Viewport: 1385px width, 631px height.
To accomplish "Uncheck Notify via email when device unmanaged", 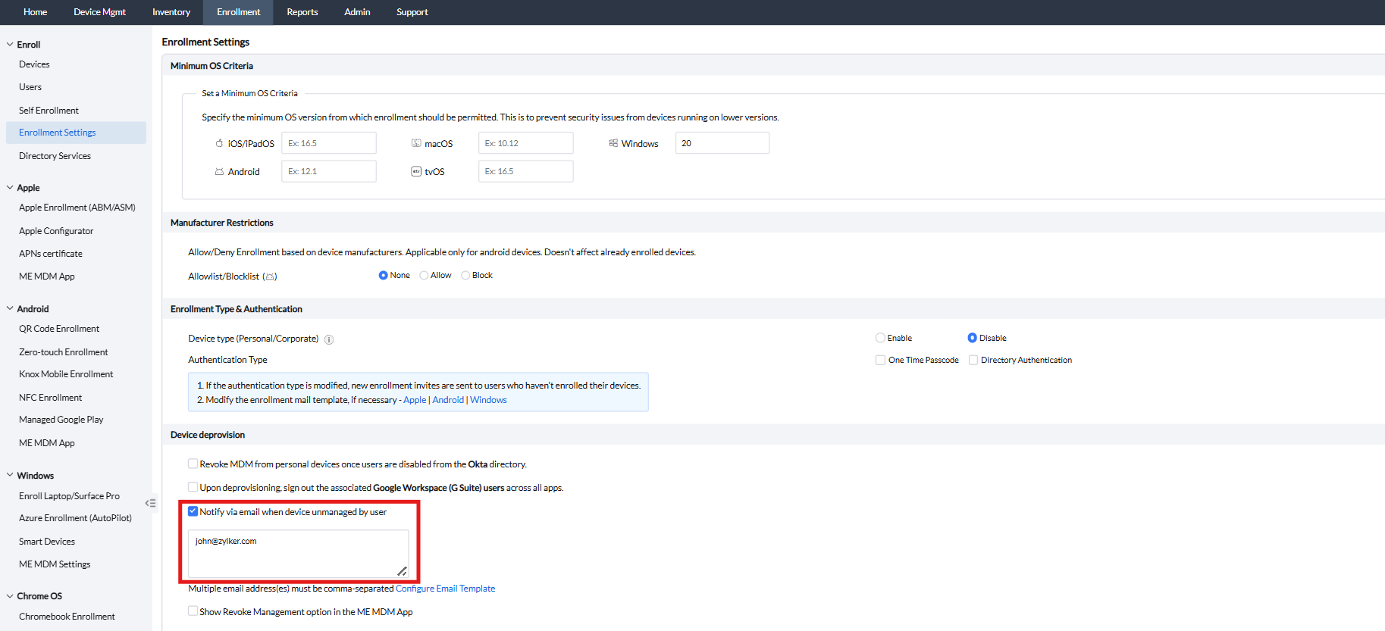I will click(193, 511).
